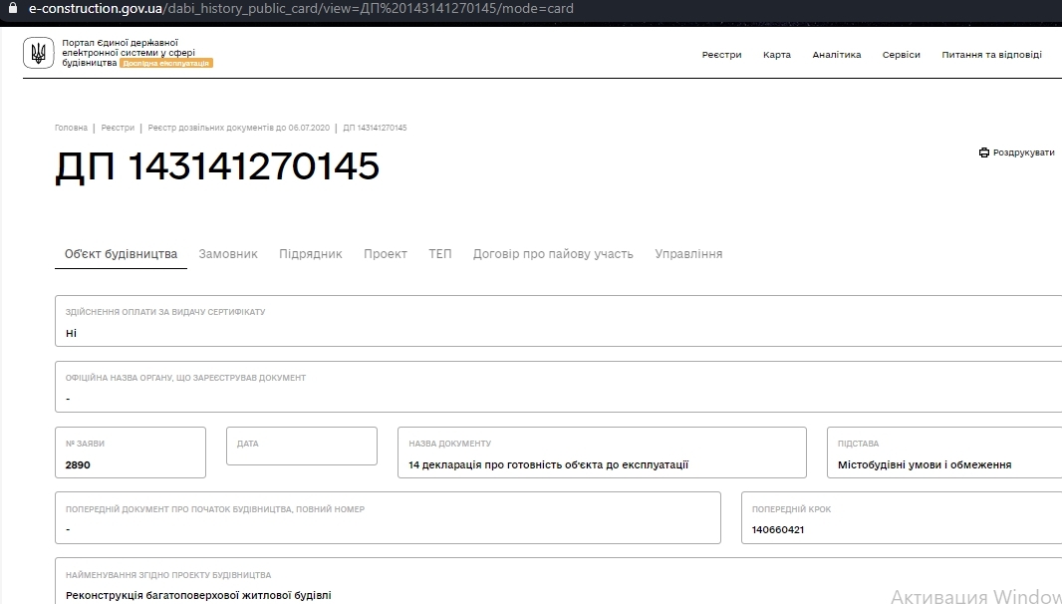Click application number value 2890
This screenshot has height=604, width=1062.
tap(78, 465)
